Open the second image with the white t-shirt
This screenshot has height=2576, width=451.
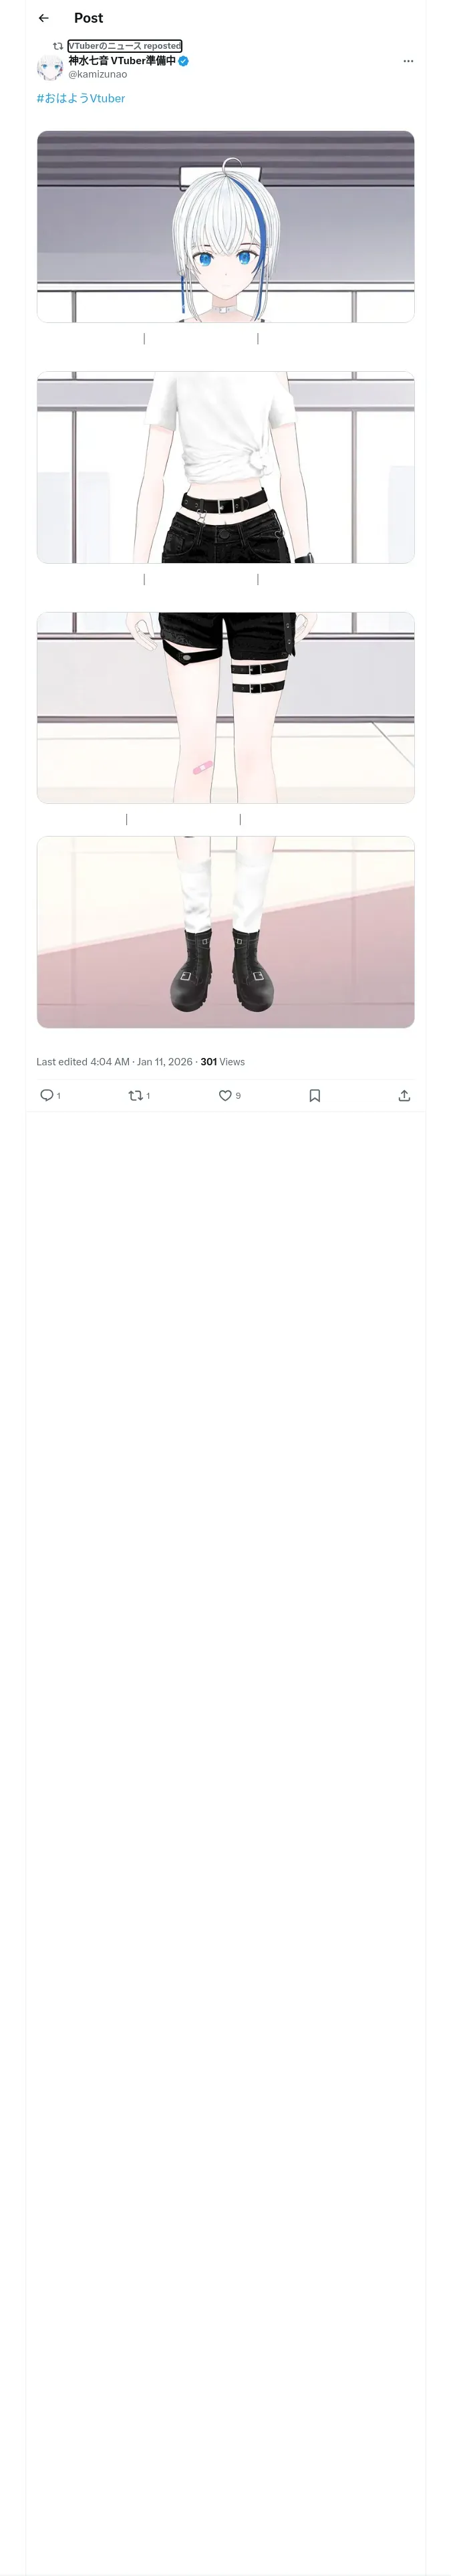[225, 467]
